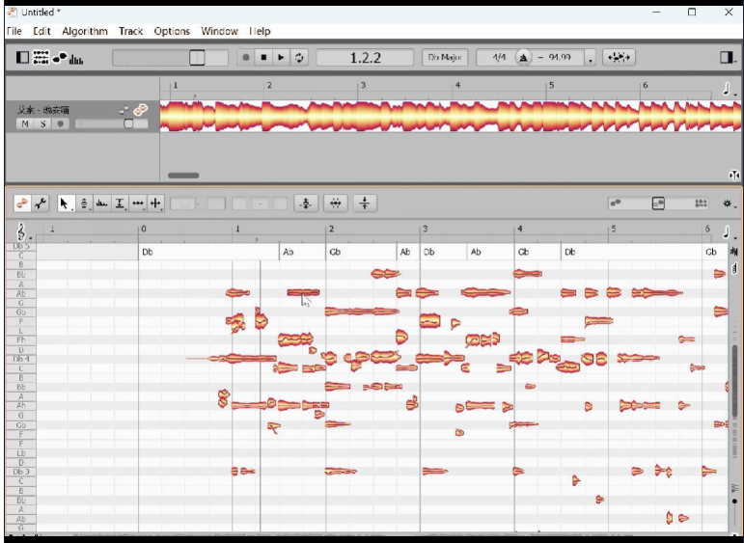Image resolution: width=744 pixels, height=543 pixels.
Task: Toggle cycle loop mode in transport
Action: click(x=299, y=58)
